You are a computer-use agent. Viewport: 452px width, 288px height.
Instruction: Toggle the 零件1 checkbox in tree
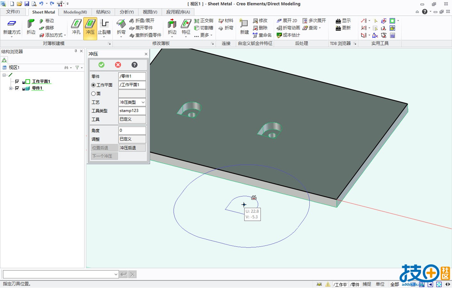17,88
